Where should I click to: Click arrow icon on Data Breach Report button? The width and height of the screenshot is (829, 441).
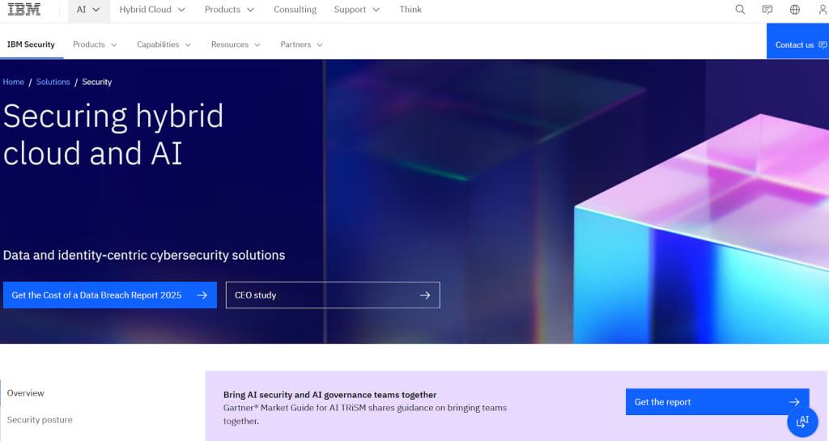click(202, 295)
